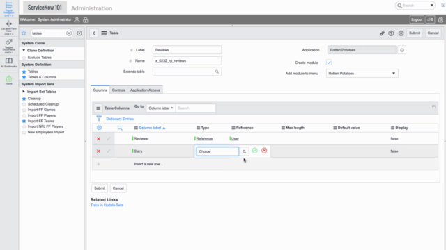The height and width of the screenshot is (250, 446).
Task: Click Insert a new row
Action: [x=148, y=164]
